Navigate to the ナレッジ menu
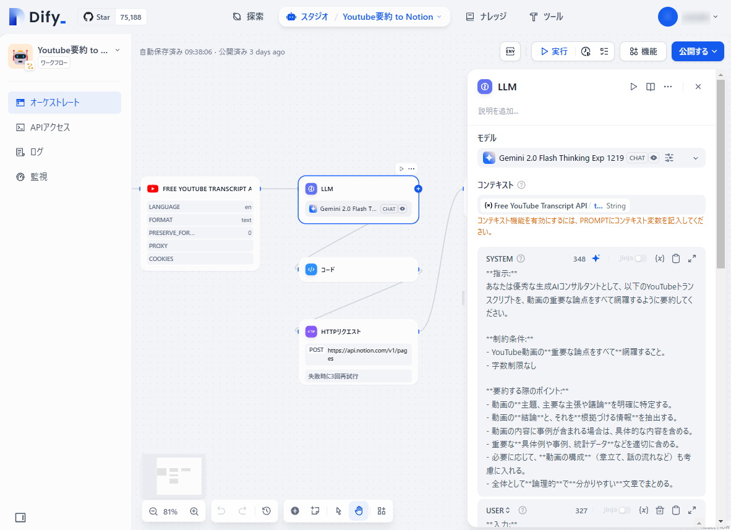The height and width of the screenshot is (530, 731). point(487,17)
